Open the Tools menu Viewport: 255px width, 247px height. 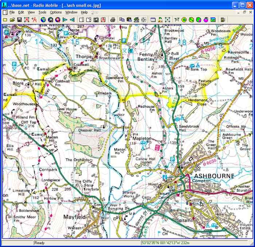42,12
